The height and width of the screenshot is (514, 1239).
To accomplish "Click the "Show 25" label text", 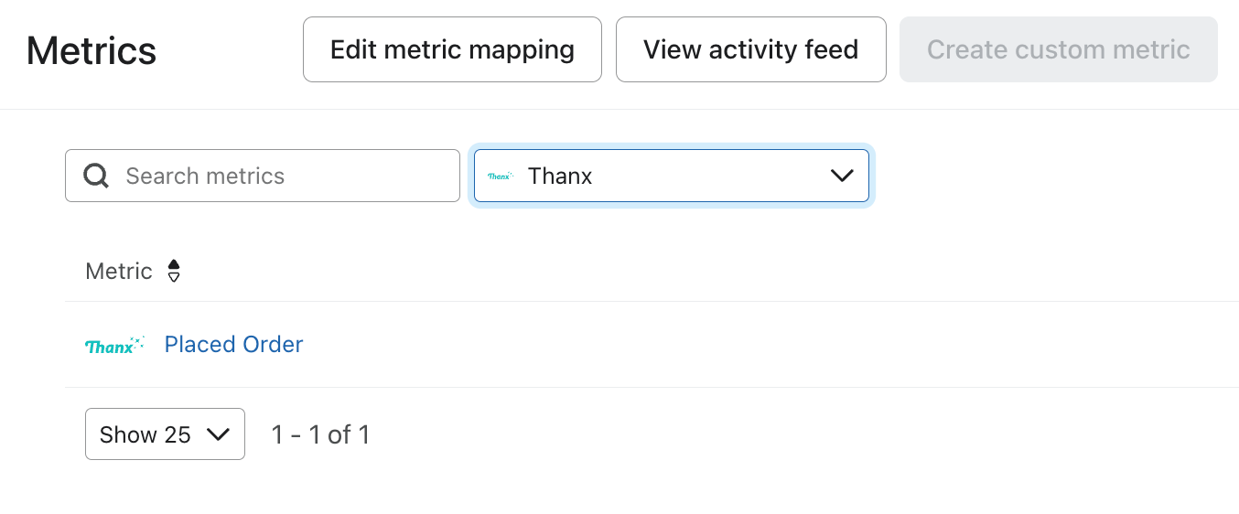I will (x=145, y=434).
